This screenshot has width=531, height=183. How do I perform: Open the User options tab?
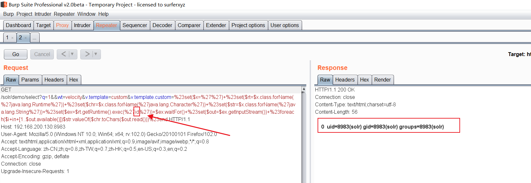[285, 25]
